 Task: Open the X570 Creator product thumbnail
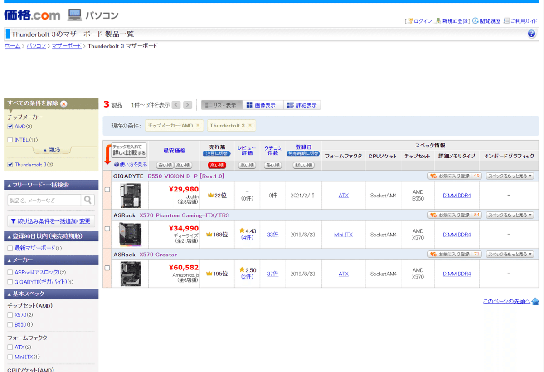tap(131, 274)
